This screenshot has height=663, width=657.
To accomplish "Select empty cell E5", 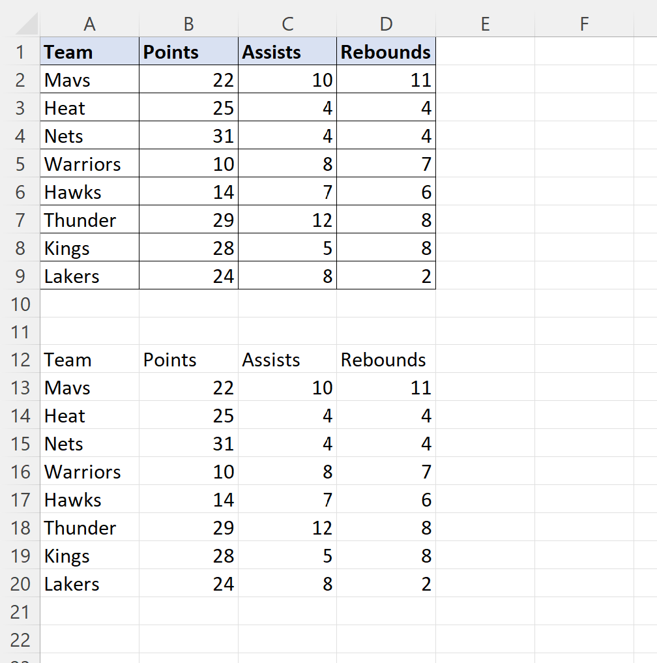I will point(485,164).
